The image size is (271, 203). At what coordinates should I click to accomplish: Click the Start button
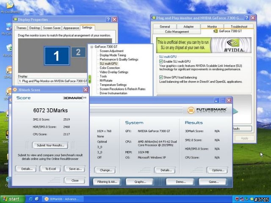(x=12, y=199)
